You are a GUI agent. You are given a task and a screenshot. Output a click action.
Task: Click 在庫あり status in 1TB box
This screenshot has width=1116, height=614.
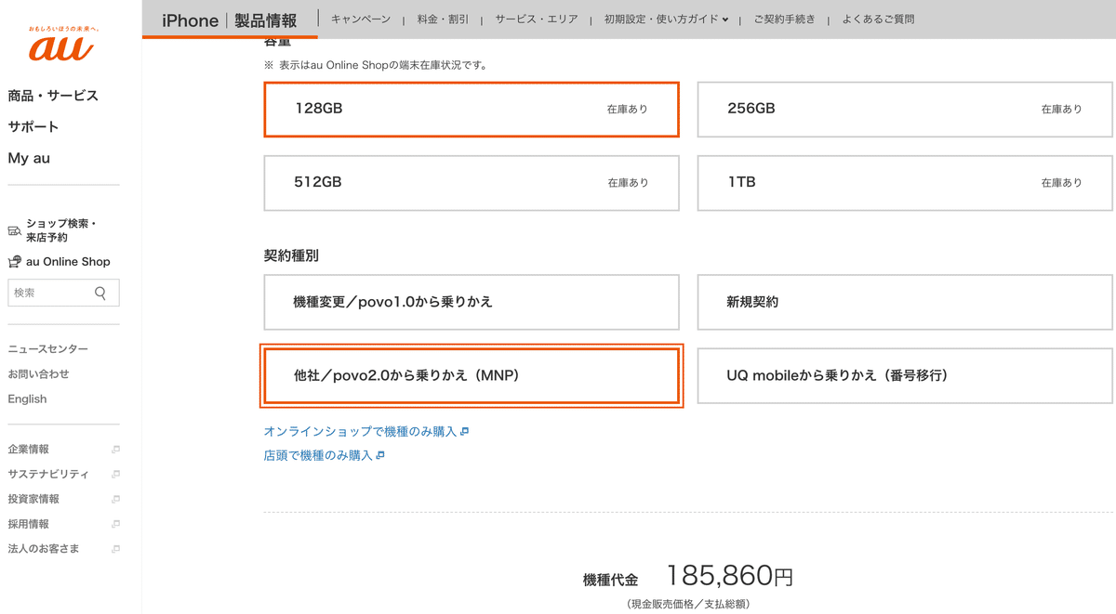(1062, 184)
